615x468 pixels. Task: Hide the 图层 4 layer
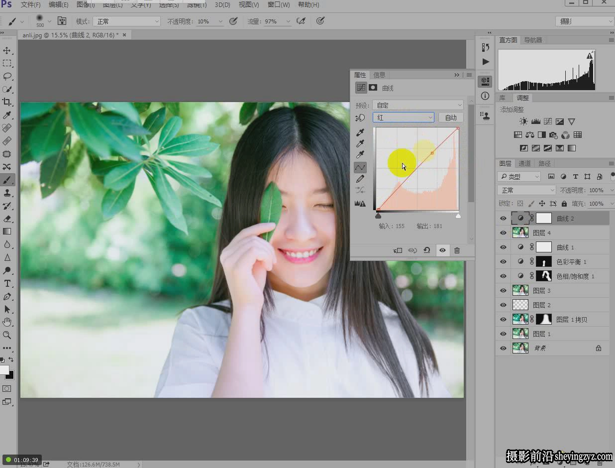503,233
